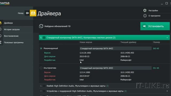Click the Новая версия column header
This screenshot has width=171, height=96.
point(86,42)
